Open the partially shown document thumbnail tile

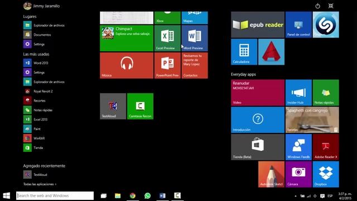click(x=127, y=18)
